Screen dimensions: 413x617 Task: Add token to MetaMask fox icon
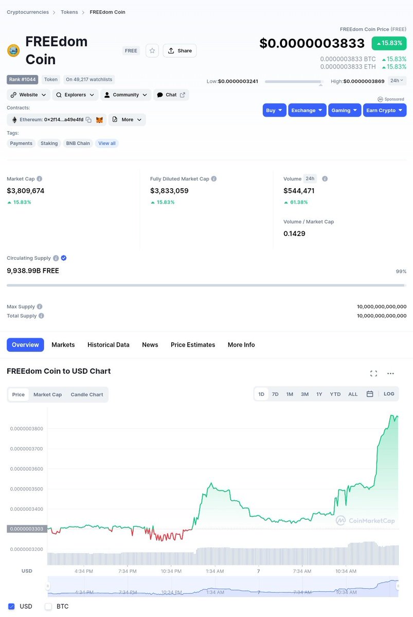point(100,120)
